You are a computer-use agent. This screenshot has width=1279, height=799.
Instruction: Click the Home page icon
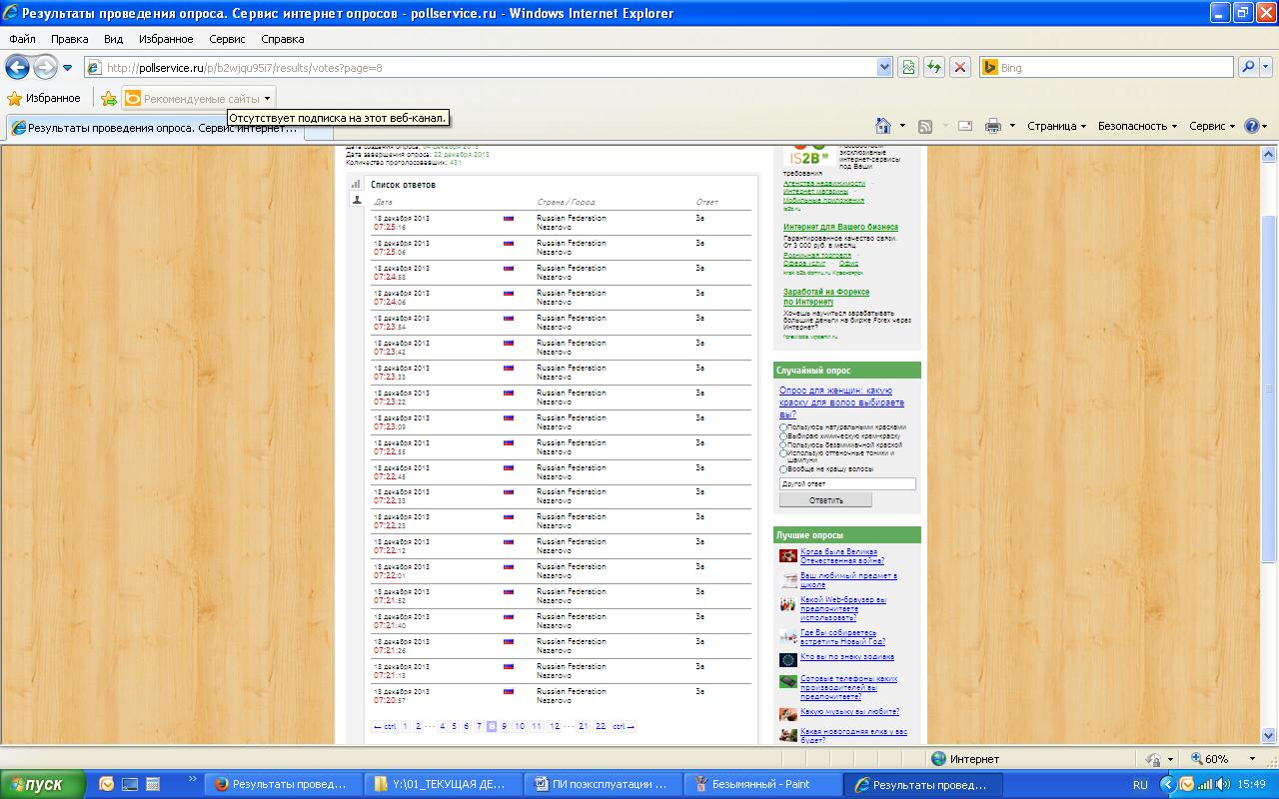[x=883, y=126]
